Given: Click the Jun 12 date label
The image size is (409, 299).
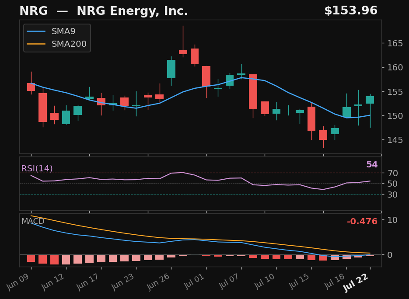Looking at the screenshot, I should (53, 282).
